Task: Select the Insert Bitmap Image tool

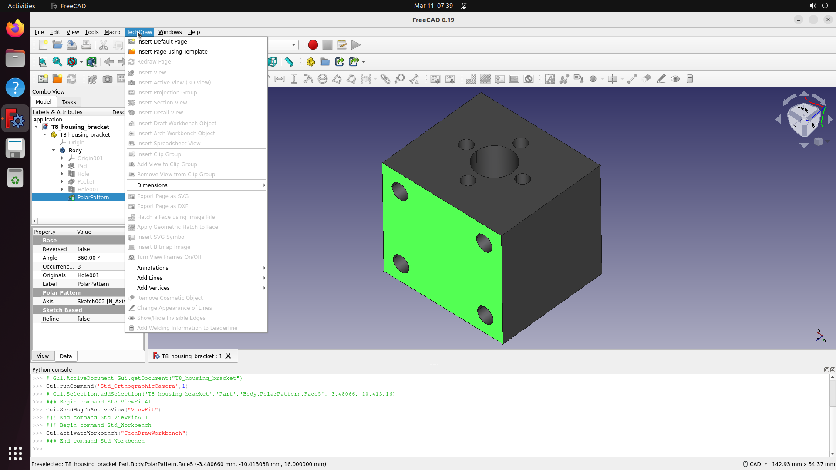Action: [164, 247]
